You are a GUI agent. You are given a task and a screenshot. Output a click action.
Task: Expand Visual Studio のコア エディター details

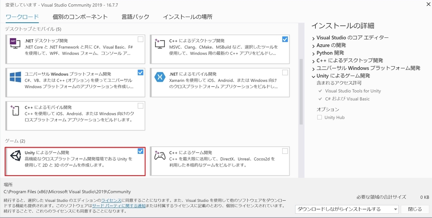313,38
